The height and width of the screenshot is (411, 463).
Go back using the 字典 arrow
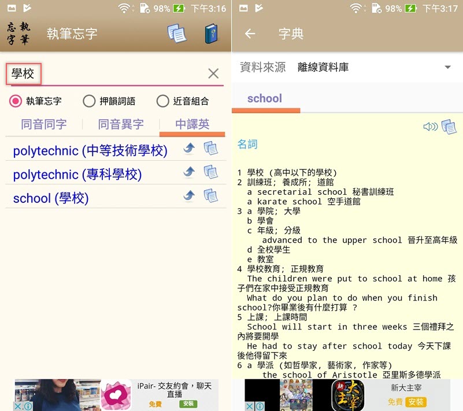(250, 34)
